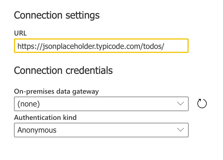Viewport: 223px width, 160px height.
Task: Click the circular arrow icon next to the gateway
Action: [202, 104]
